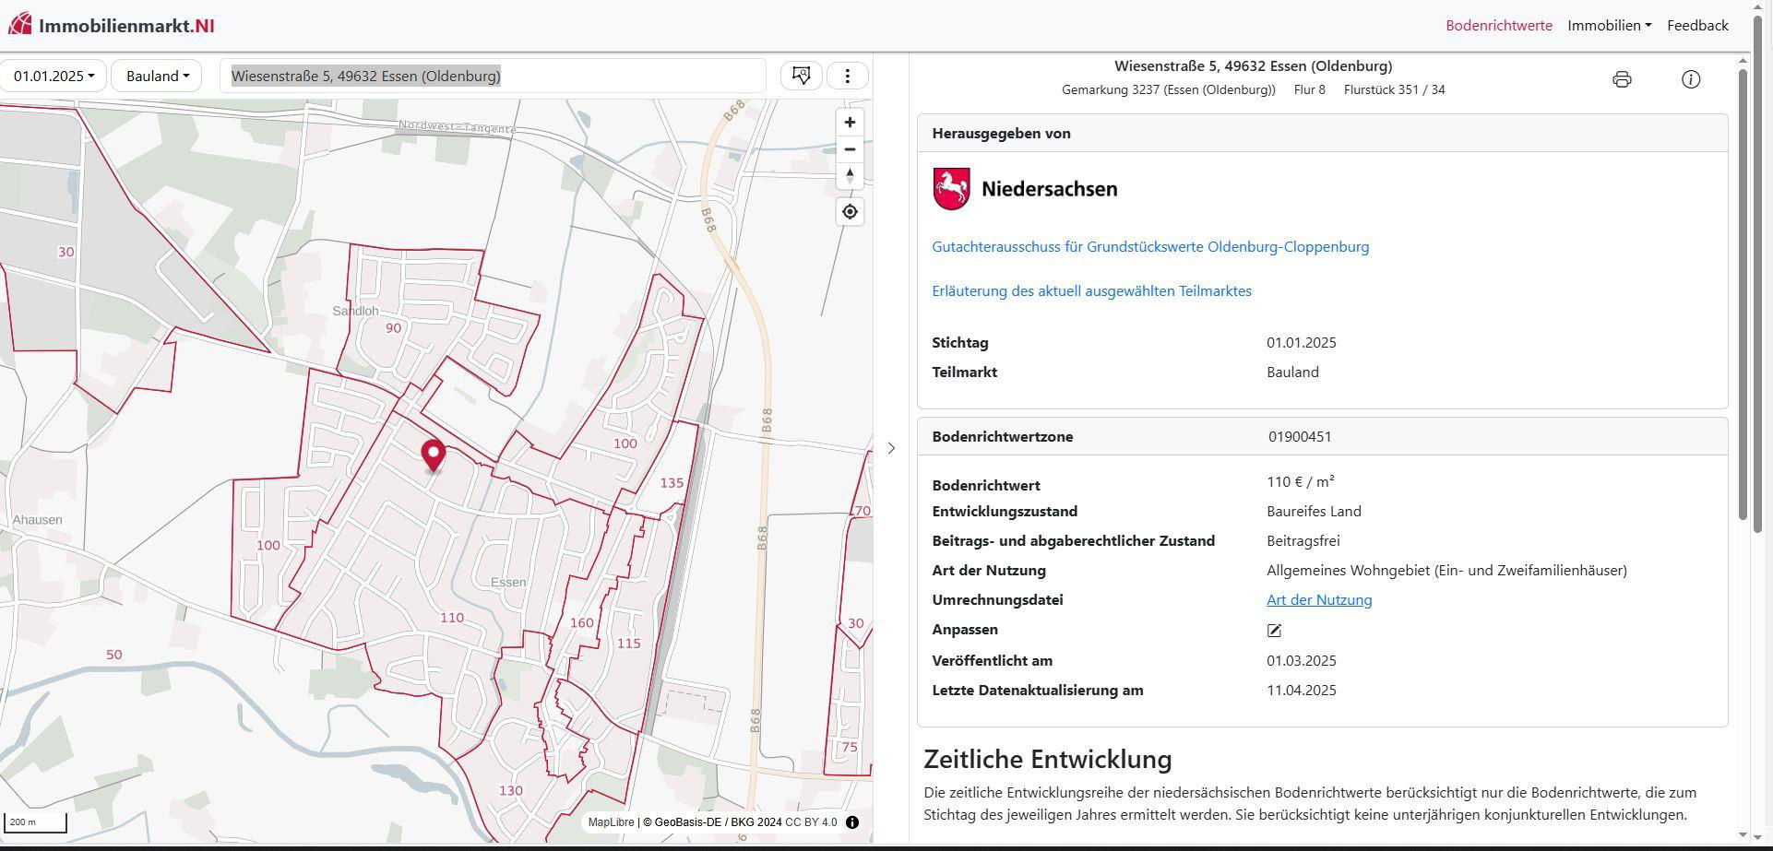Click the Essen place label on map
The image size is (1773, 851).
(x=508, y=583)
